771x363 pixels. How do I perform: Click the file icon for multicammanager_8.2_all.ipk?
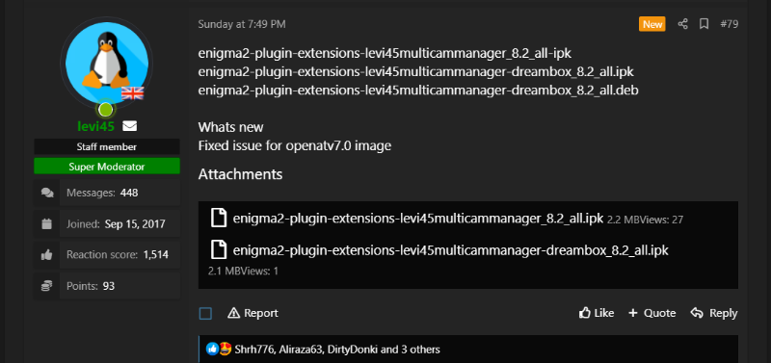(x=219, y=218)
